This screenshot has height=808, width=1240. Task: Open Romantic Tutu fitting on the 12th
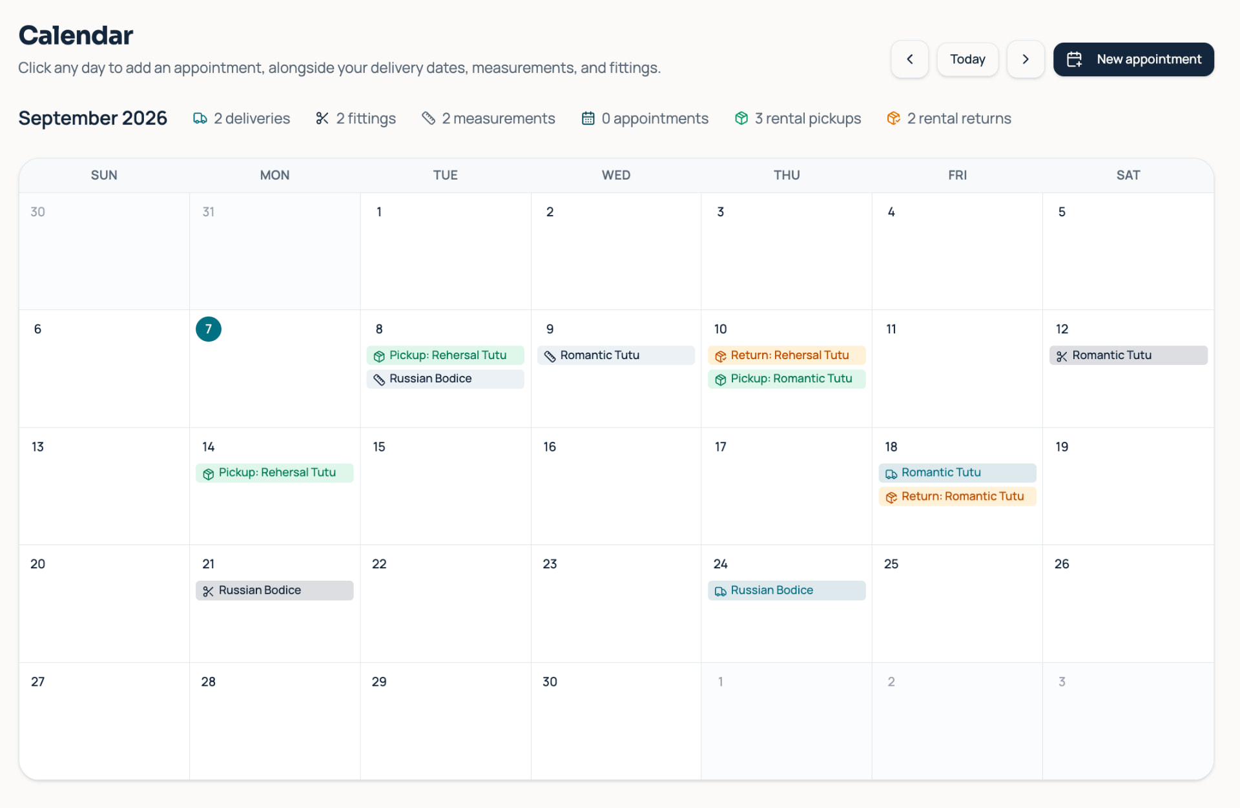1128,355
